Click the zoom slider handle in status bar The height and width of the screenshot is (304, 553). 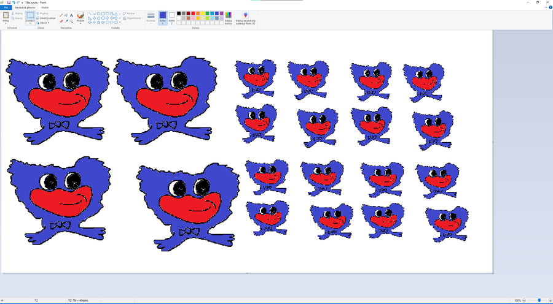click(539, 300)
